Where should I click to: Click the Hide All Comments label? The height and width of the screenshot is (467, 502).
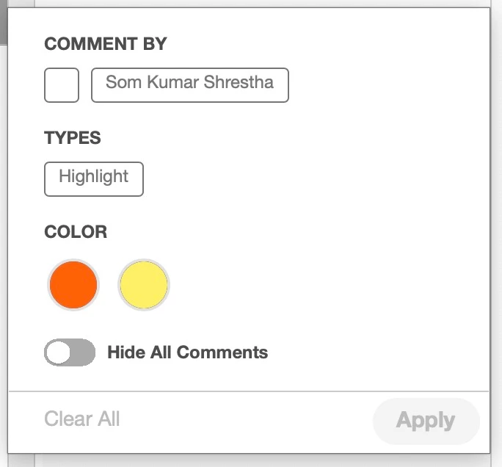[x=187, y=352]
